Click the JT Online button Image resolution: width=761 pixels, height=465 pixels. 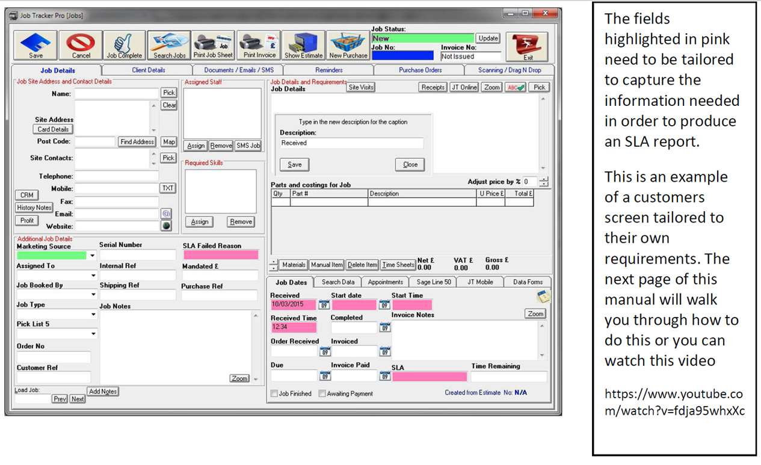click(464, 87)
